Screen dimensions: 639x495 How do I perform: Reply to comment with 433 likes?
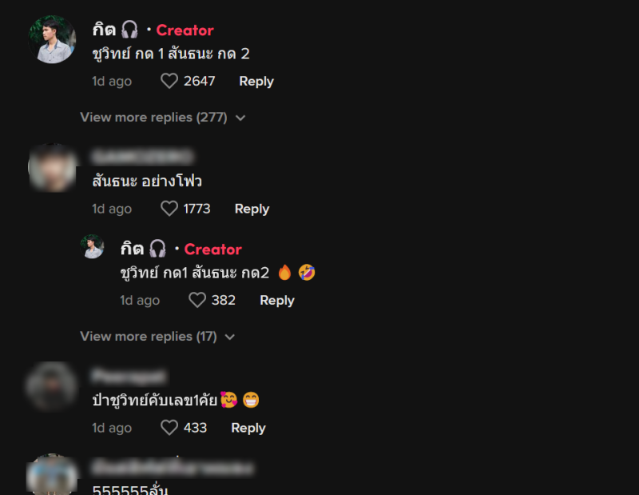click(x=248, y=428)
